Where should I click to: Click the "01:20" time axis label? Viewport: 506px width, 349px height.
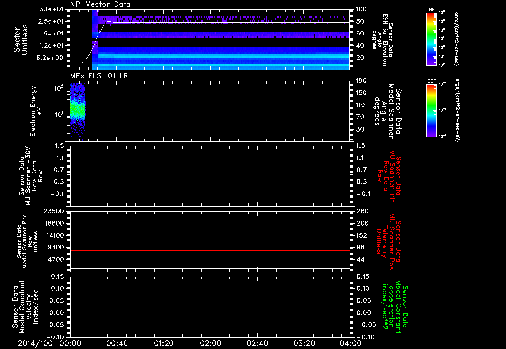(164, 343)
